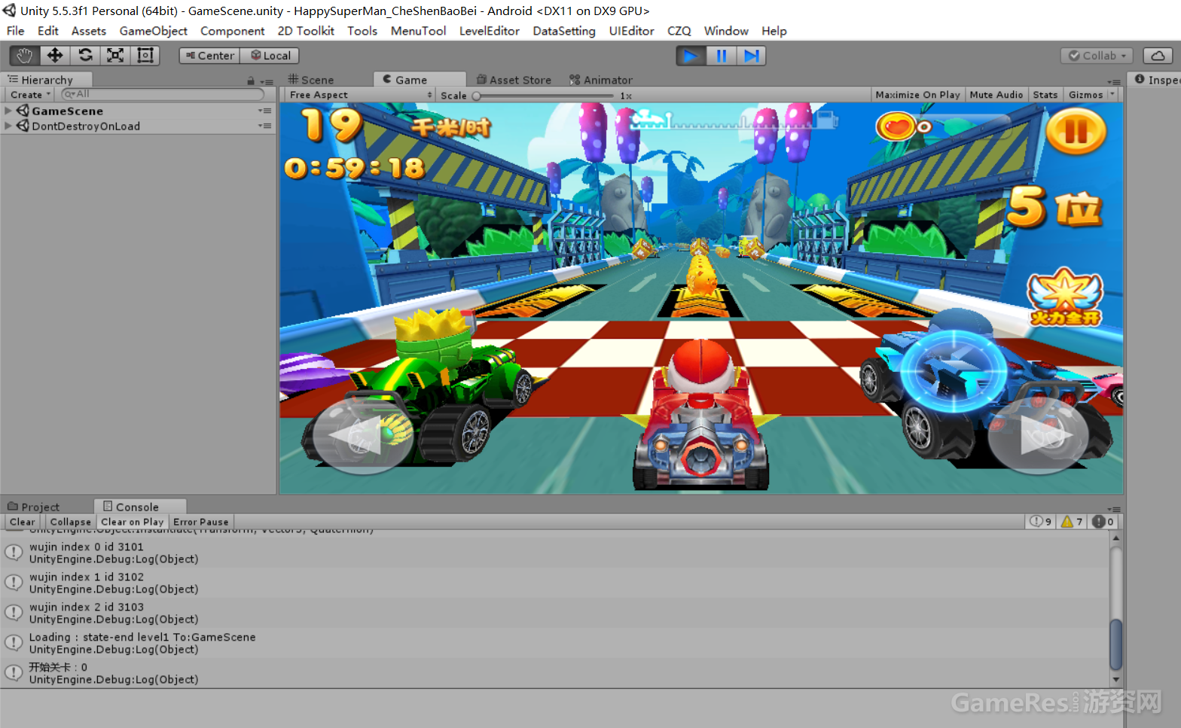This screenshot has width=1181, height=728.
Task: Tap the 火力全开 boost star icon
Action: tap(1065, 297)
